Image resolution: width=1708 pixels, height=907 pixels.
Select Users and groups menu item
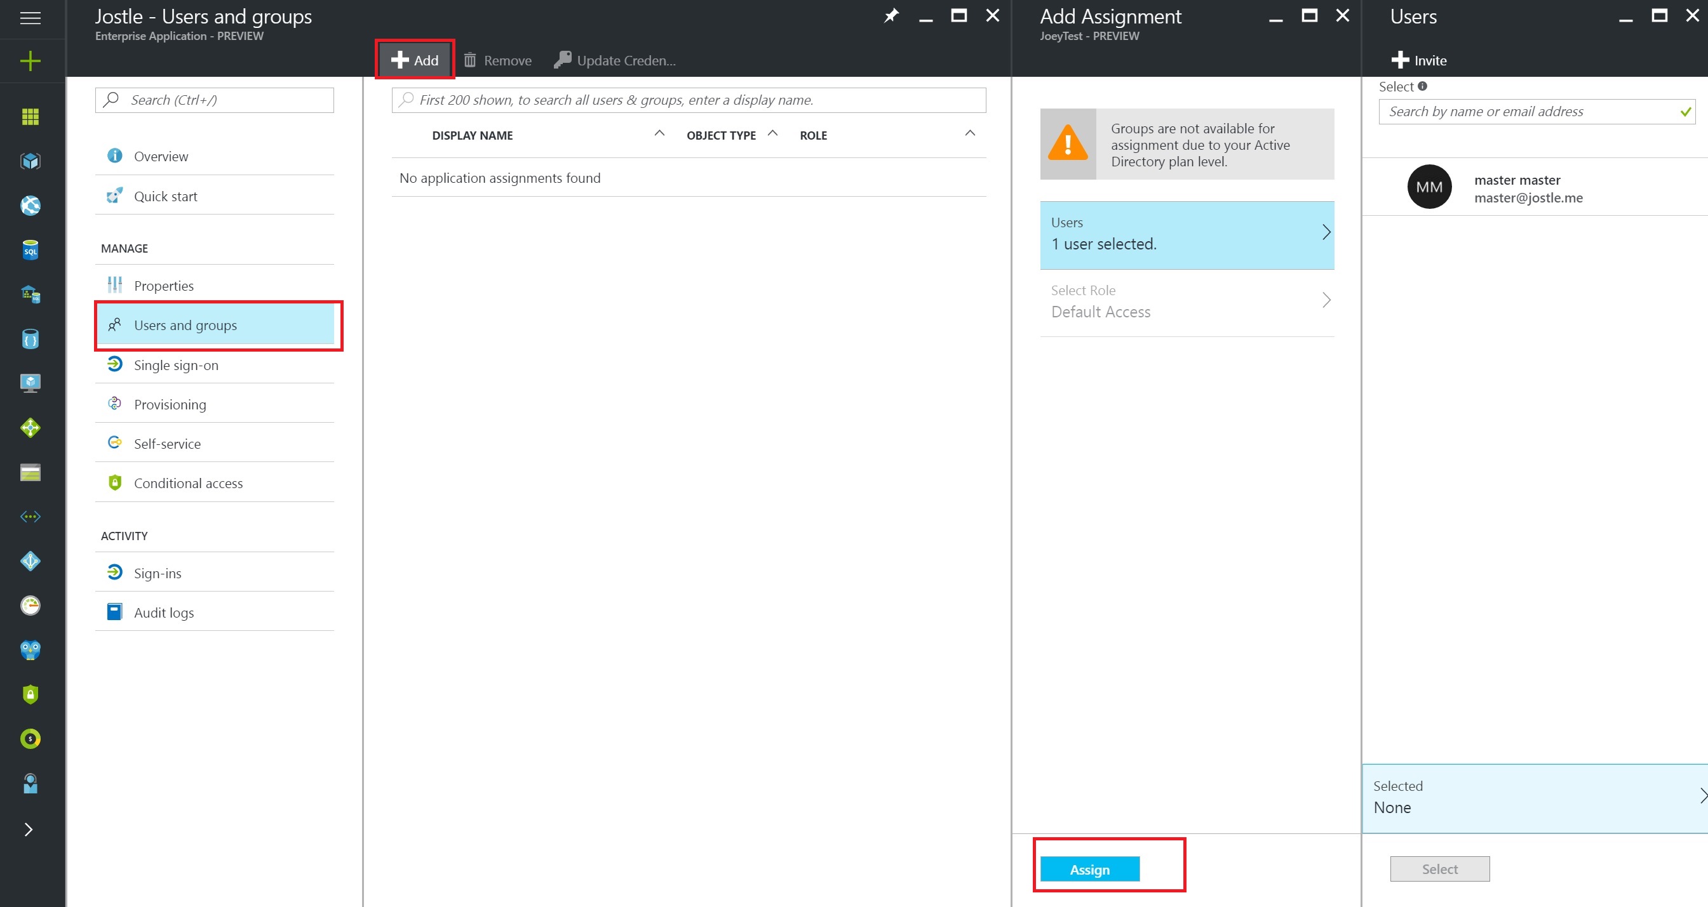tap(215, 326)
